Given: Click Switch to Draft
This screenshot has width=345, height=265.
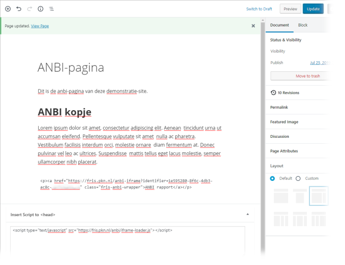Looking at the screenshot, I should click(259, 9).
